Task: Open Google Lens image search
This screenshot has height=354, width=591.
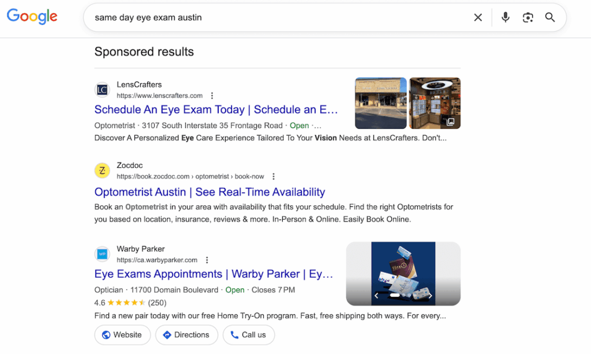Action: coord(528,17)
